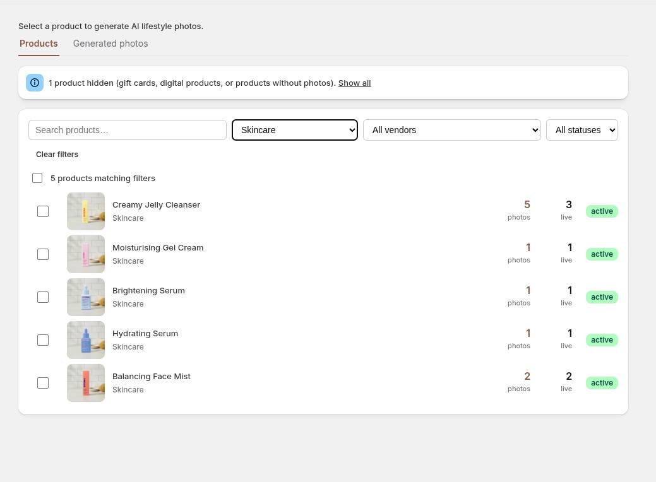The width and height of the screenshot is (656, 482).
Task: Click Clear filters
Action: pos(57,155)
